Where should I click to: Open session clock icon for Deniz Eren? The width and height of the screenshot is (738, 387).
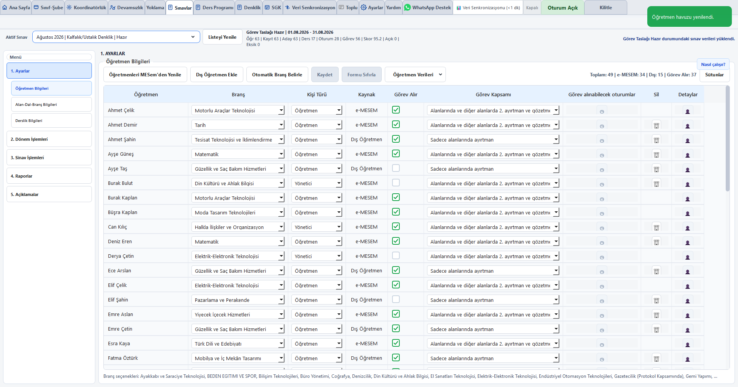(x=602, y=242)
